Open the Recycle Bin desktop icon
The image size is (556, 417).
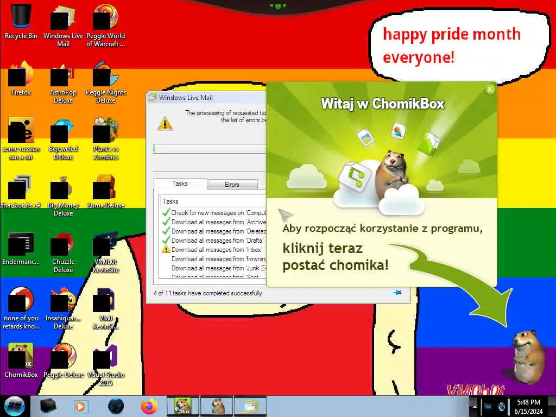pos(21,21)
